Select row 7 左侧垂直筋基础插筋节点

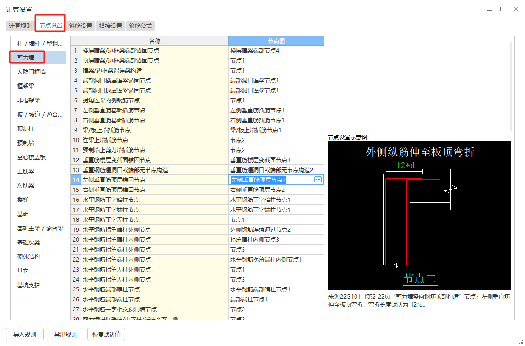point(155,110)
